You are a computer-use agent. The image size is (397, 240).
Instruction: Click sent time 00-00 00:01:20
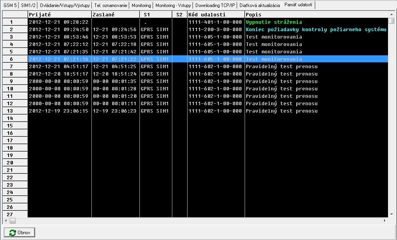point(114,96)
